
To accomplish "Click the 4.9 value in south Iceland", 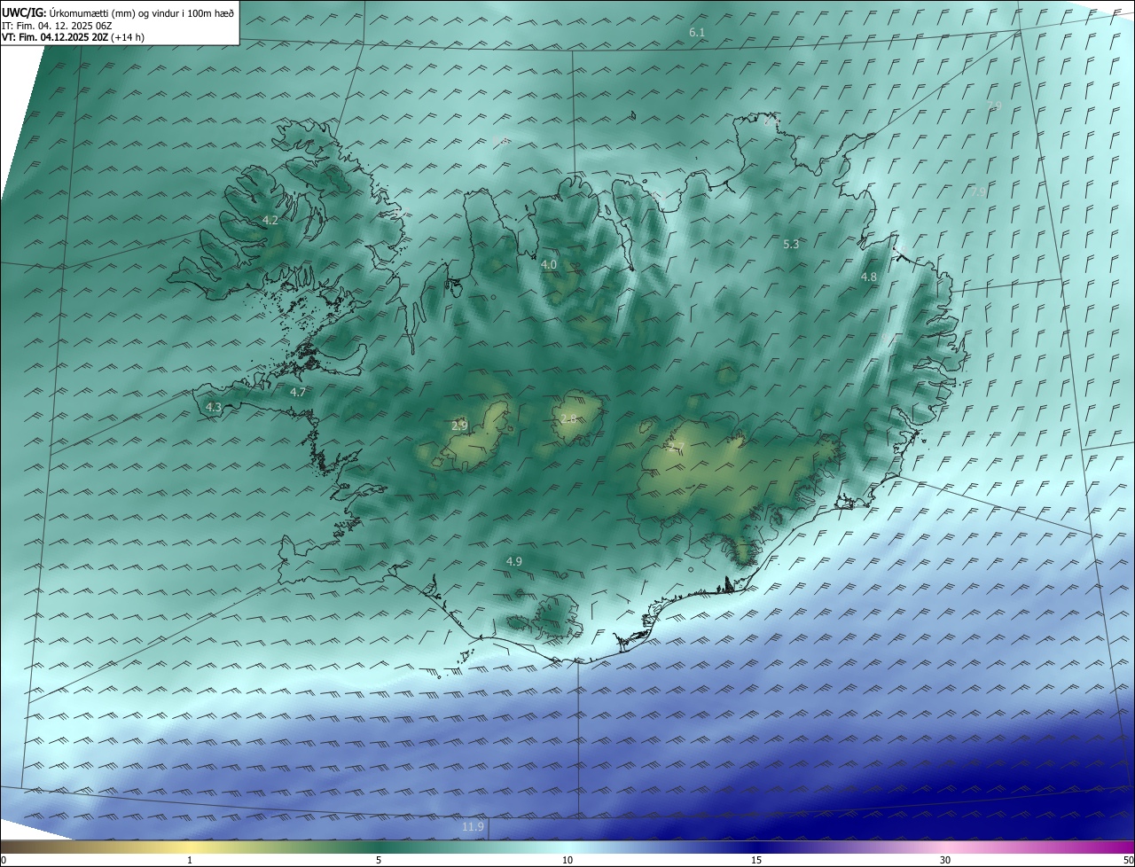I will 514,561.
